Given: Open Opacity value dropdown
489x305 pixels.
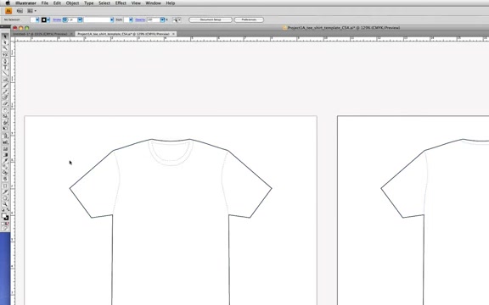Looking at the screenshot, I should tap(162, 19).
